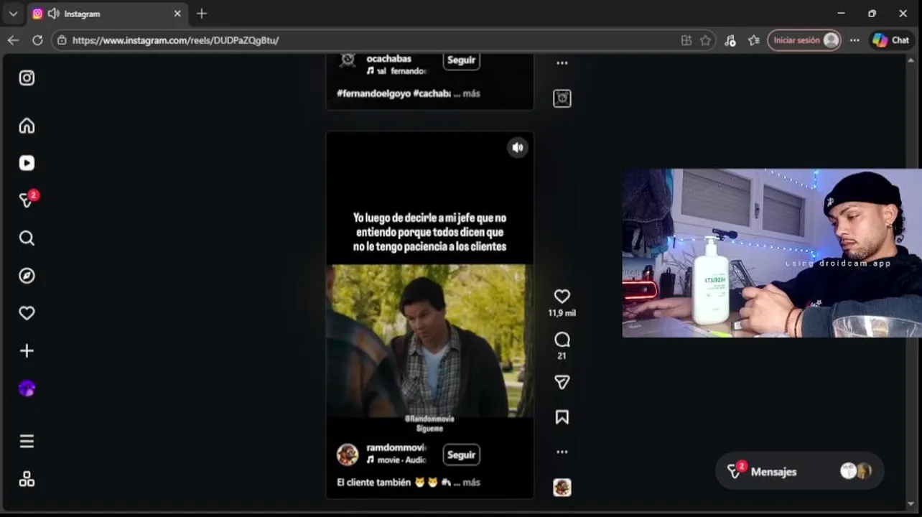Open browser tab list dropdown arrow
The width and height of the screenshot is (922, 517).
coord(13,14)
